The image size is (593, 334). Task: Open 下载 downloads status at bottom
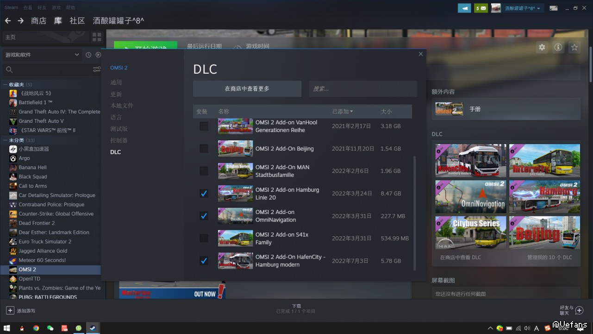click(x=296, y=309)
